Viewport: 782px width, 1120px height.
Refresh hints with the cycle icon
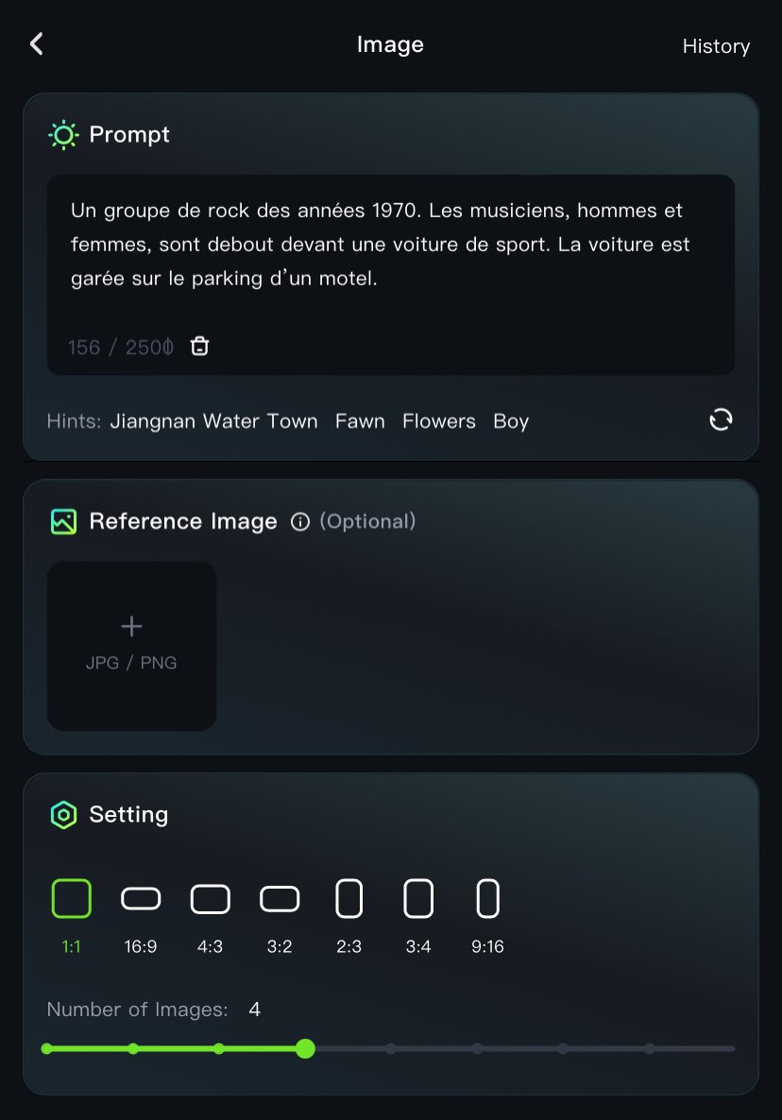[x=721, y=420]
